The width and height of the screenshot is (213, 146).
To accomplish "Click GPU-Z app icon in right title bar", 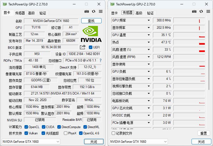I will [112, 4].
